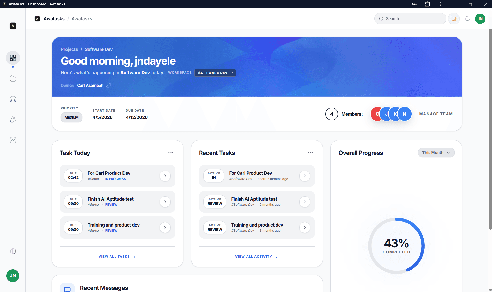Open arrow for recent 'Finish AI Aptitude test' task
Screen dimensions: 492x292
pyautogui.click(x=305, y=202)
